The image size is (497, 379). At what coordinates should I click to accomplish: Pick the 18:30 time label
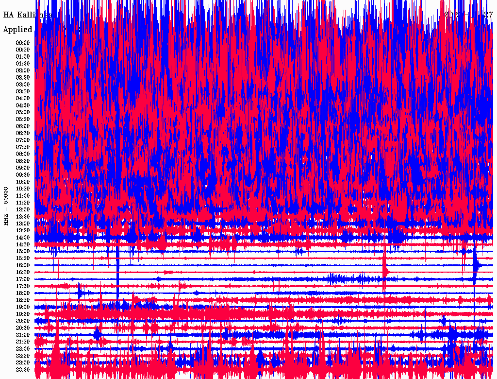23,300
